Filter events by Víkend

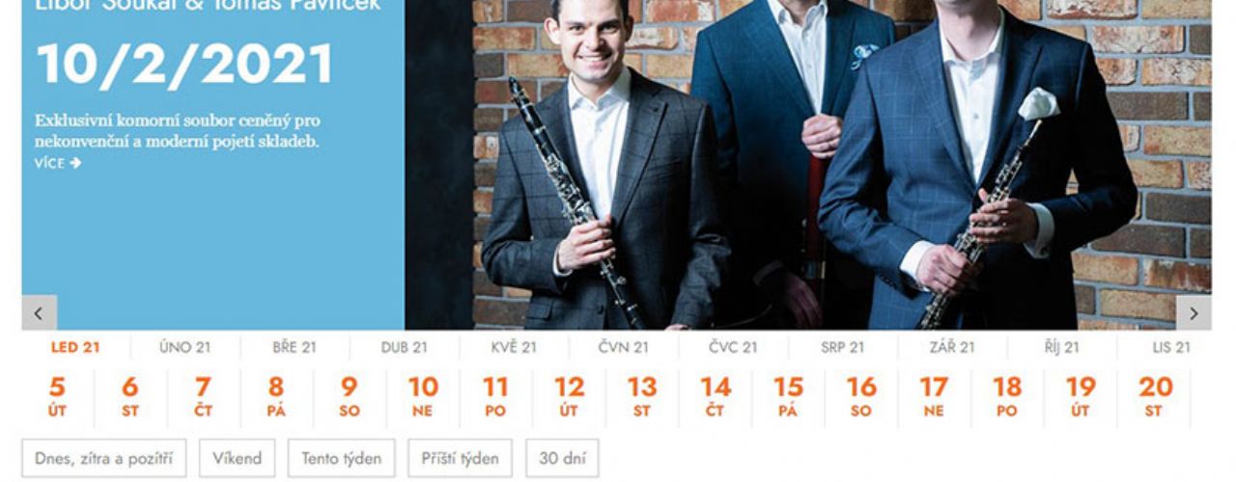pos(238,458)
